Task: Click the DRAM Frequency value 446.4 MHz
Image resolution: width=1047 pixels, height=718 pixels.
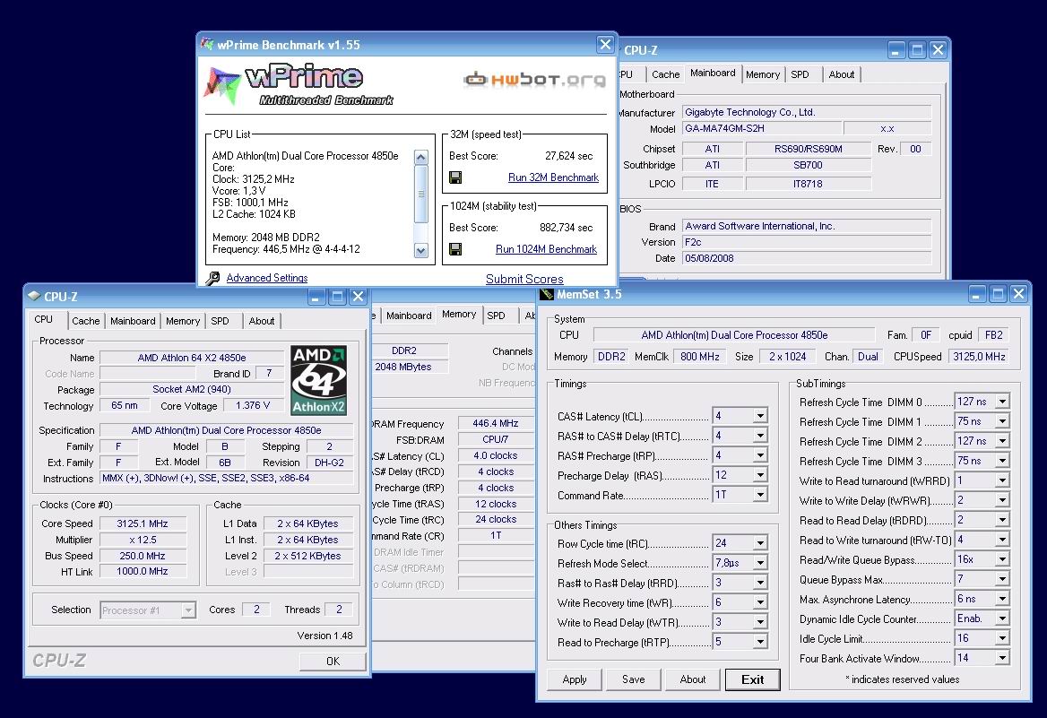Action: (496, 423)
